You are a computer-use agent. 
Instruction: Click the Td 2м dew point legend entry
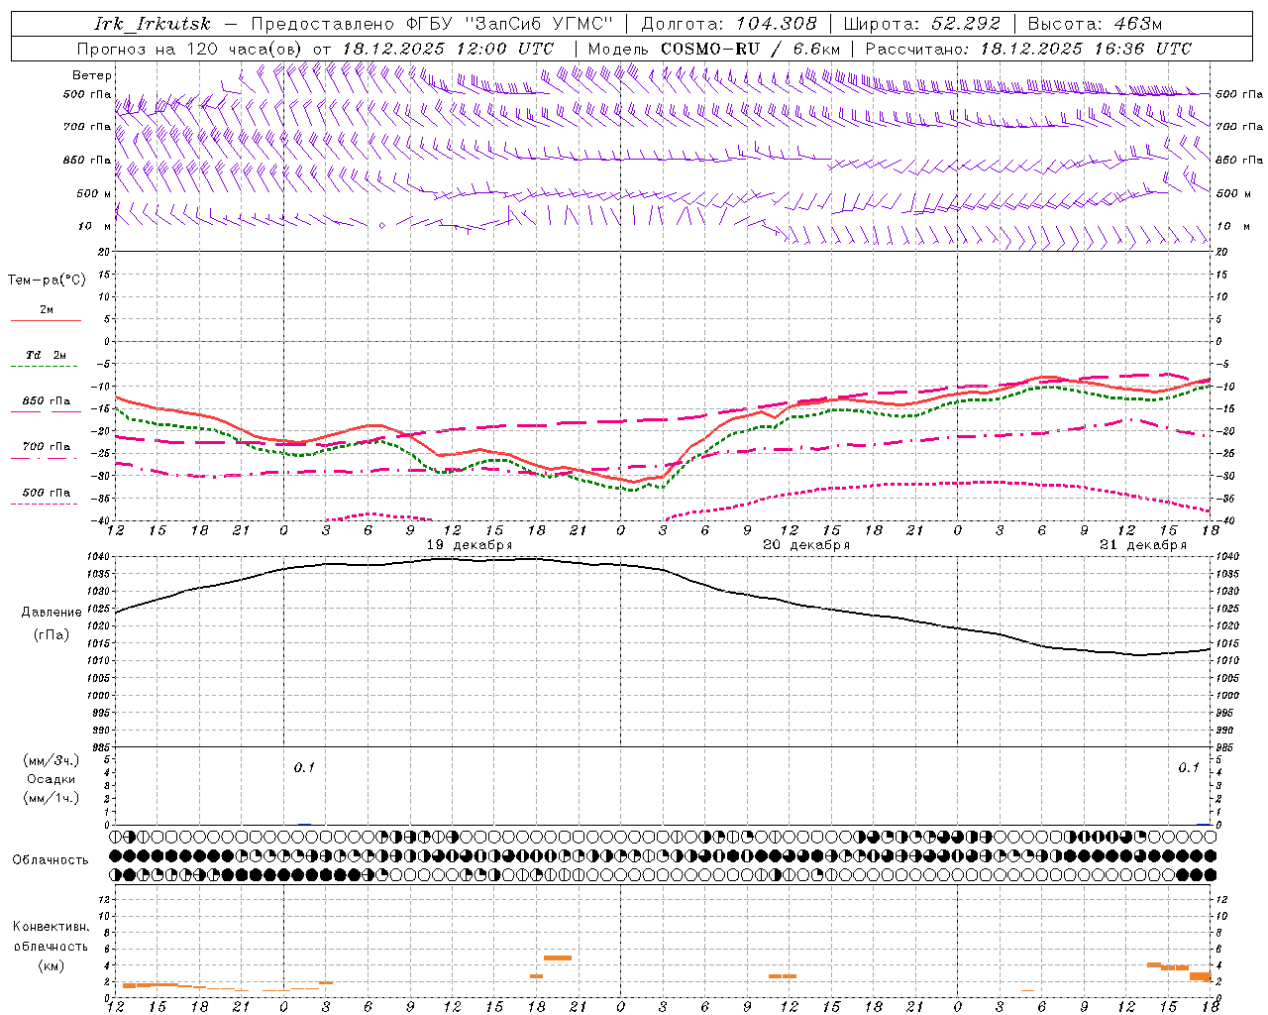[x=47, y=355]
